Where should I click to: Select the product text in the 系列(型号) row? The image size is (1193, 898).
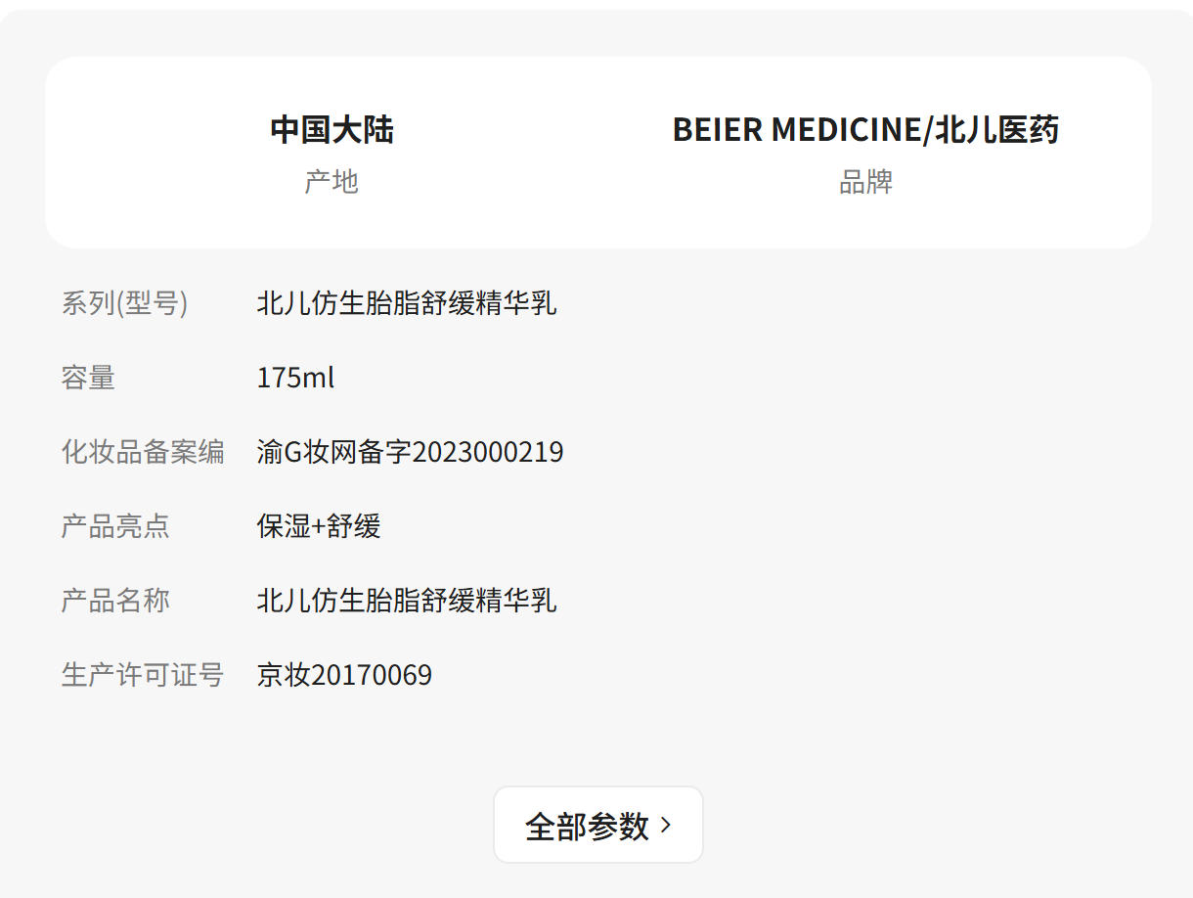tap(407, 303)
